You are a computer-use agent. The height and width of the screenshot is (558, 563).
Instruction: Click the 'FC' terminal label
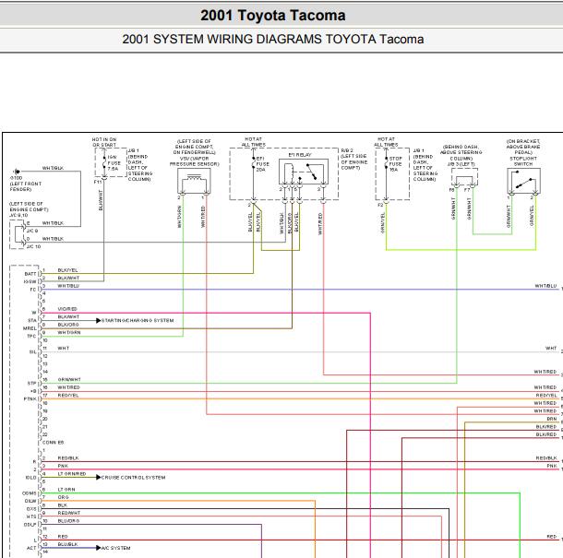click(x=33, y=290)
